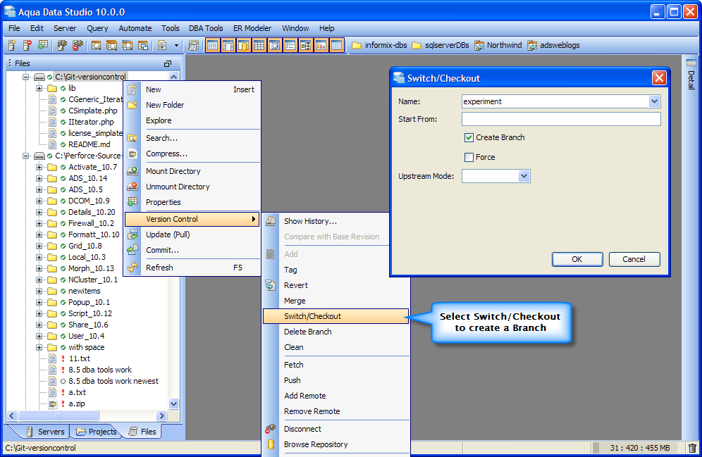Click the Revert icon in the submenu
The width and height of the screenshot is (702, 457).
(271, 285)
